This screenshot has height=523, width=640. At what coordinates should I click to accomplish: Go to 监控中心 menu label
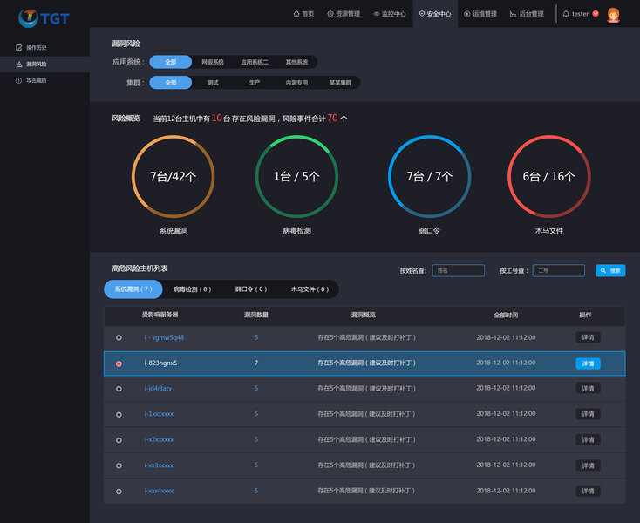[394, 14]
